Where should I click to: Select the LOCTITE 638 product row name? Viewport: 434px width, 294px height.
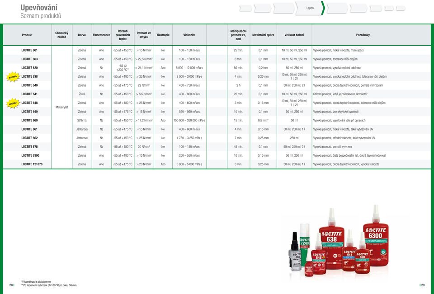point(29,77)
